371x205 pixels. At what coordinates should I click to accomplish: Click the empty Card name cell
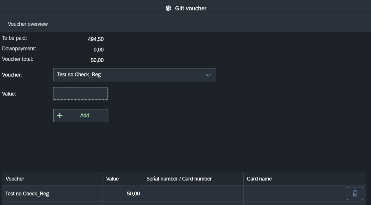click(293, 194)
